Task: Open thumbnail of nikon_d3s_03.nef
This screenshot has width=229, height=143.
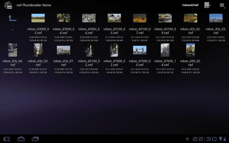Action: (x=216, y=18)
